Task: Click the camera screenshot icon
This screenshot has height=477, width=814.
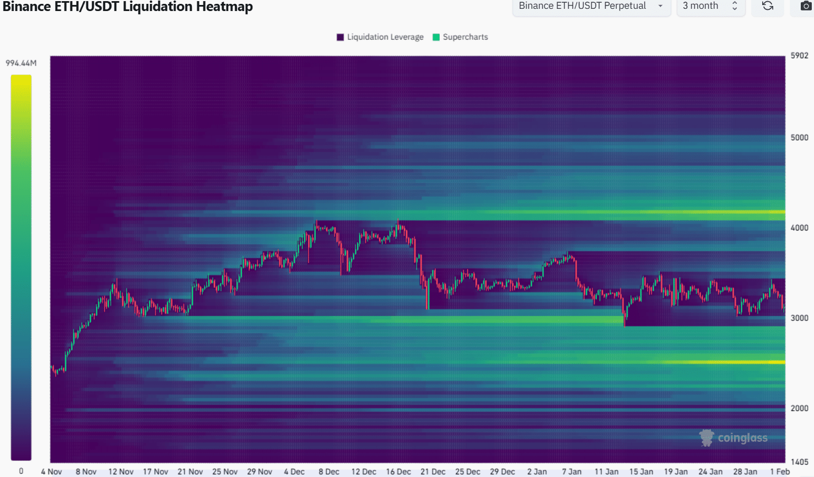Action: pos(805,6)
